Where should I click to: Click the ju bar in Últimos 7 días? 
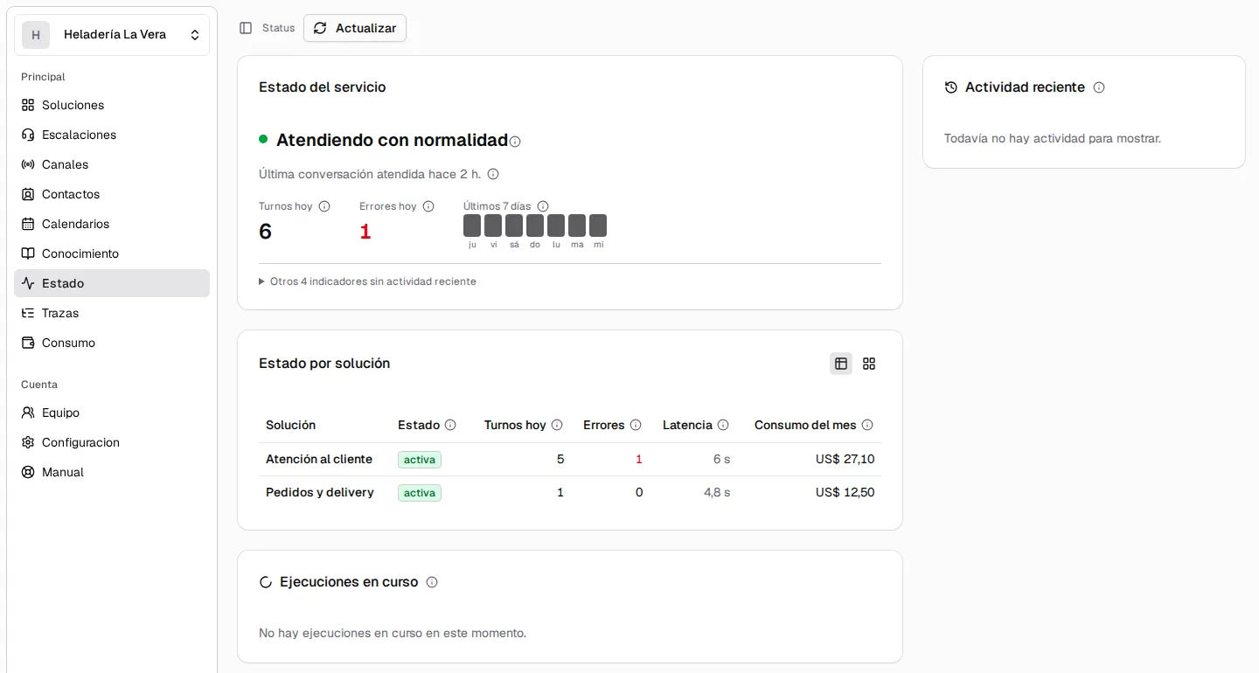coord(472,225)
